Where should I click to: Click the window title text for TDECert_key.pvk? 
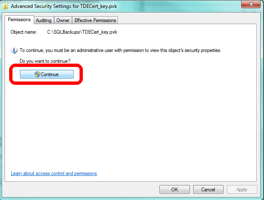(64, 6)
